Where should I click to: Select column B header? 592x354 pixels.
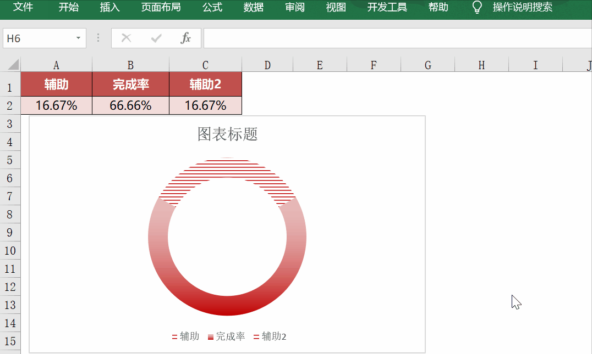[x=130, y=65]
